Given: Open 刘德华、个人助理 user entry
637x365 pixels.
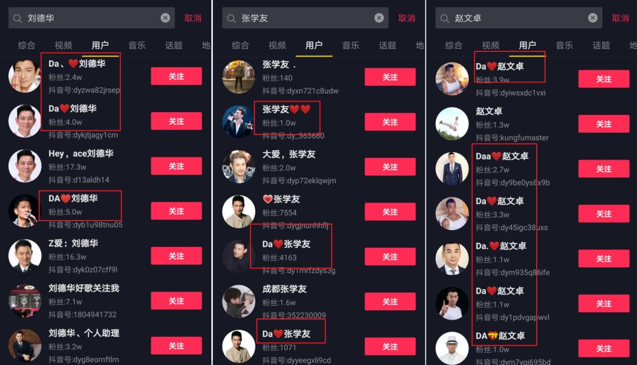Looking at the screenshot, I should click(x=106, y=346).
